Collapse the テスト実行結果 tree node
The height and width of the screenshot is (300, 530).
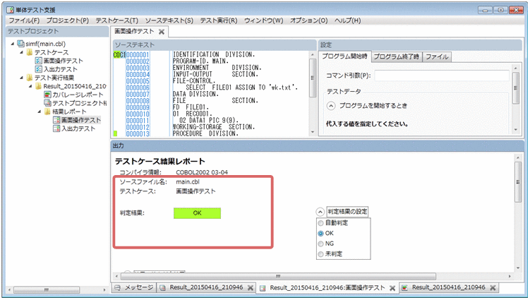(22, 78)
